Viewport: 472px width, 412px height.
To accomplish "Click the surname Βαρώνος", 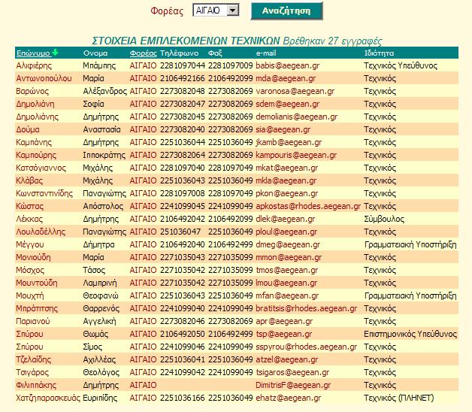I will click(32, 91).
